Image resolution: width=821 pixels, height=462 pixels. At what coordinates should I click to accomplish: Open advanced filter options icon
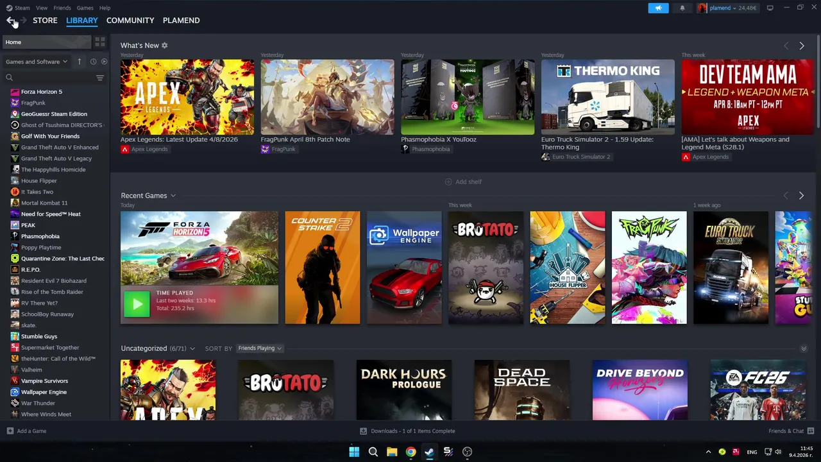[100, 78]
